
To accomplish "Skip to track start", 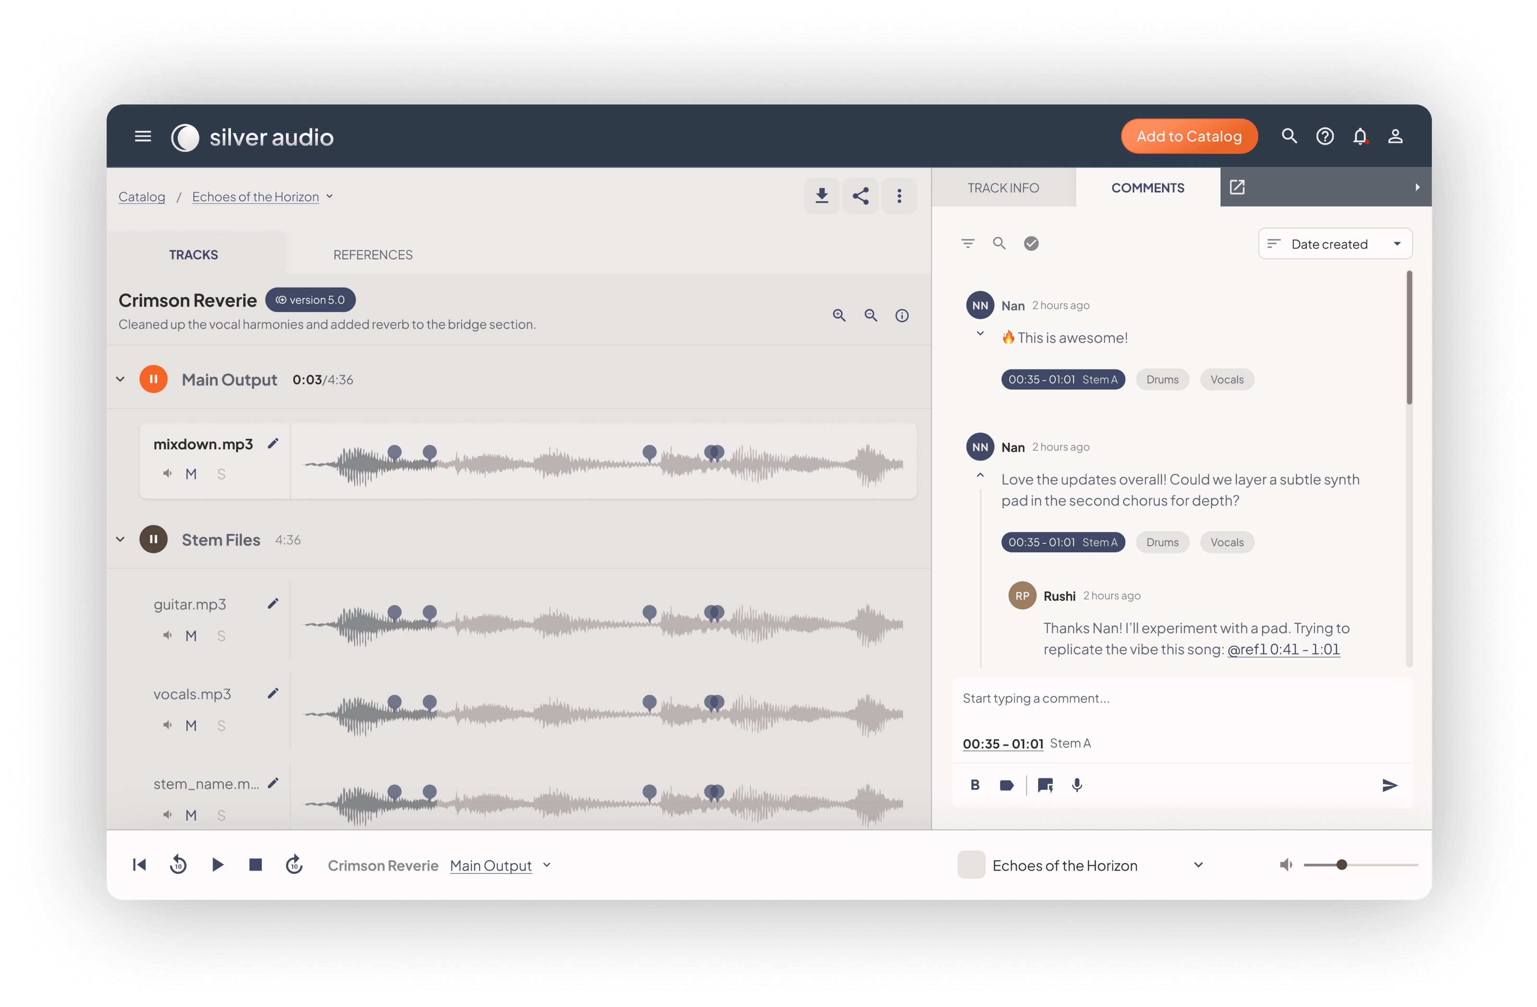I will [x=139, y=865].
